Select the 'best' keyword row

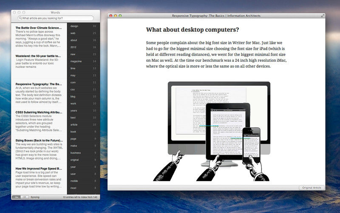coord(83,118)
